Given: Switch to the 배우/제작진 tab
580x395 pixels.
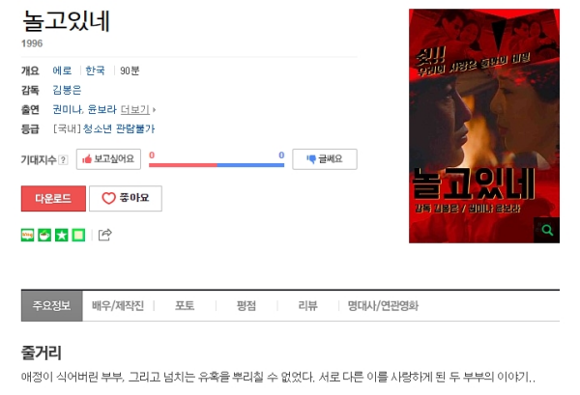Looking at the screenshot, I should 118,306.
